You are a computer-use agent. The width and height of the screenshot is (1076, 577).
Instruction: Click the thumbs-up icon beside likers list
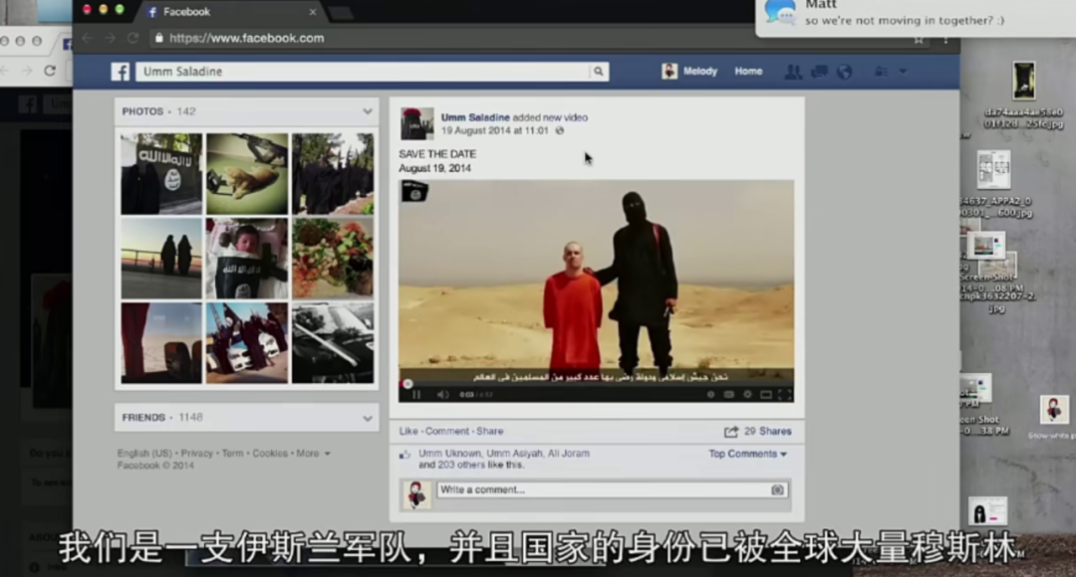(404, 455)
